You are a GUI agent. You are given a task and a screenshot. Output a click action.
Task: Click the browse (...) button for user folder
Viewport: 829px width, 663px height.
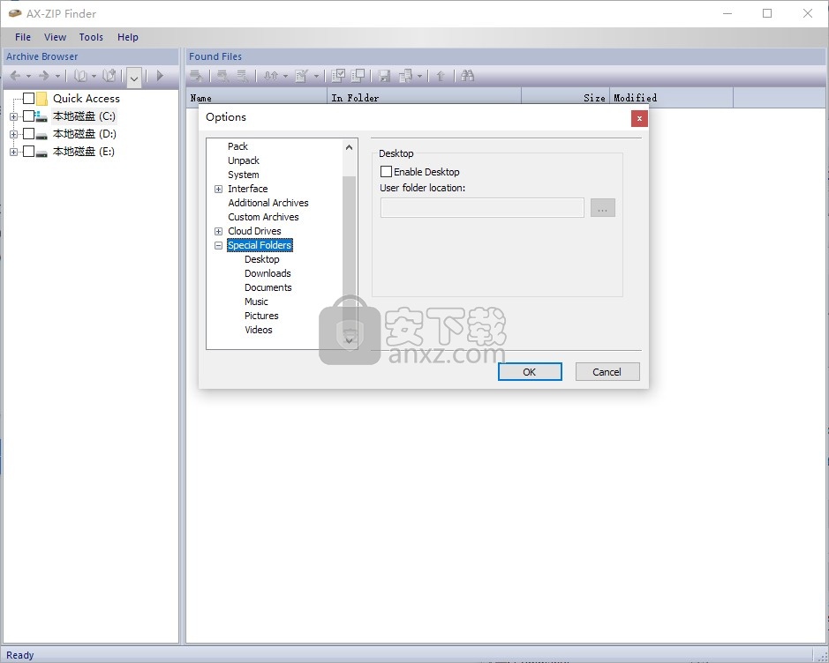603,208
